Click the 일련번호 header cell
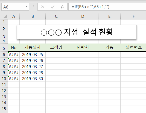This screenshot has width=146, height=113. point(133,47)
